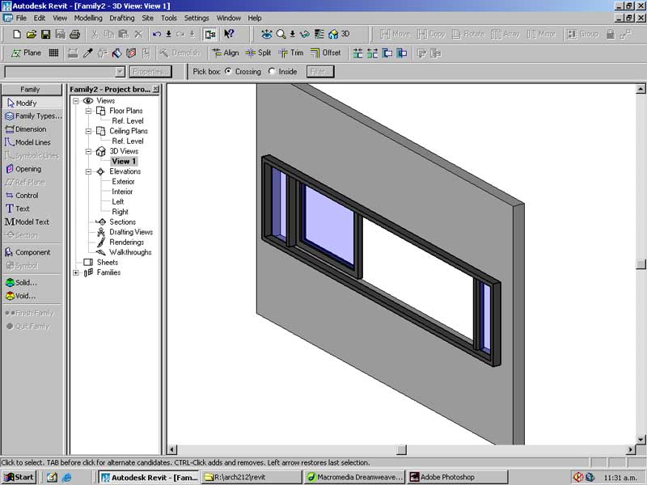Select View 1 in project browser
The image size is (647, 485).
coord(124,161)
